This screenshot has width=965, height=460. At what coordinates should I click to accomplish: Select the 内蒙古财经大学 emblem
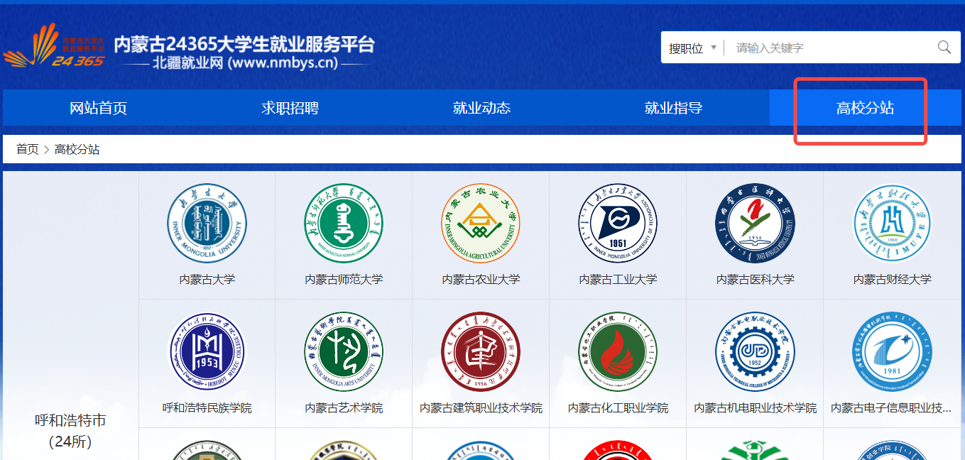pos(892,223)
